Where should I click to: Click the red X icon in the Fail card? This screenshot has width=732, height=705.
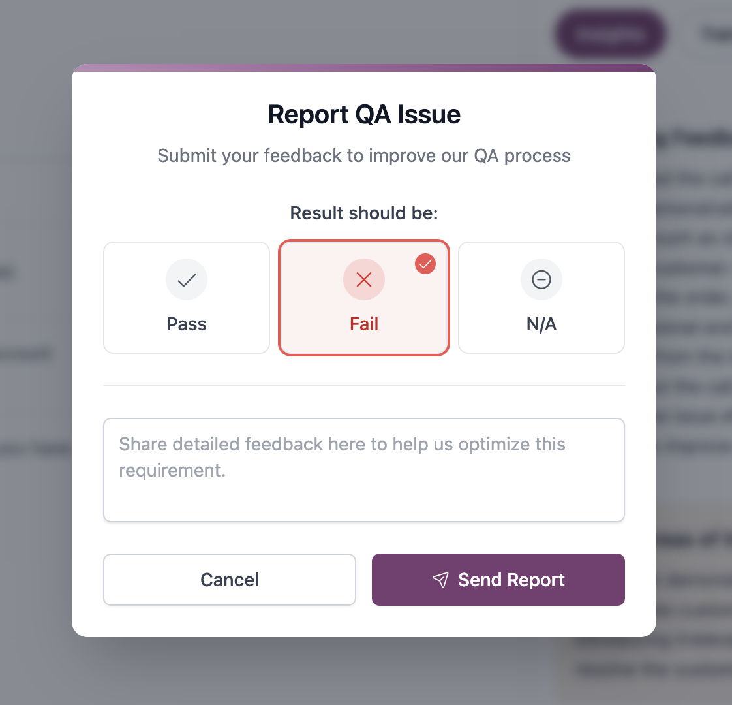pyautogui.click(x=363, y=279)
